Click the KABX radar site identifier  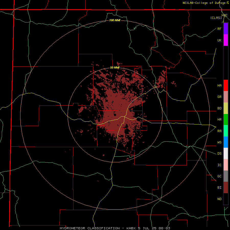(131, 228)
